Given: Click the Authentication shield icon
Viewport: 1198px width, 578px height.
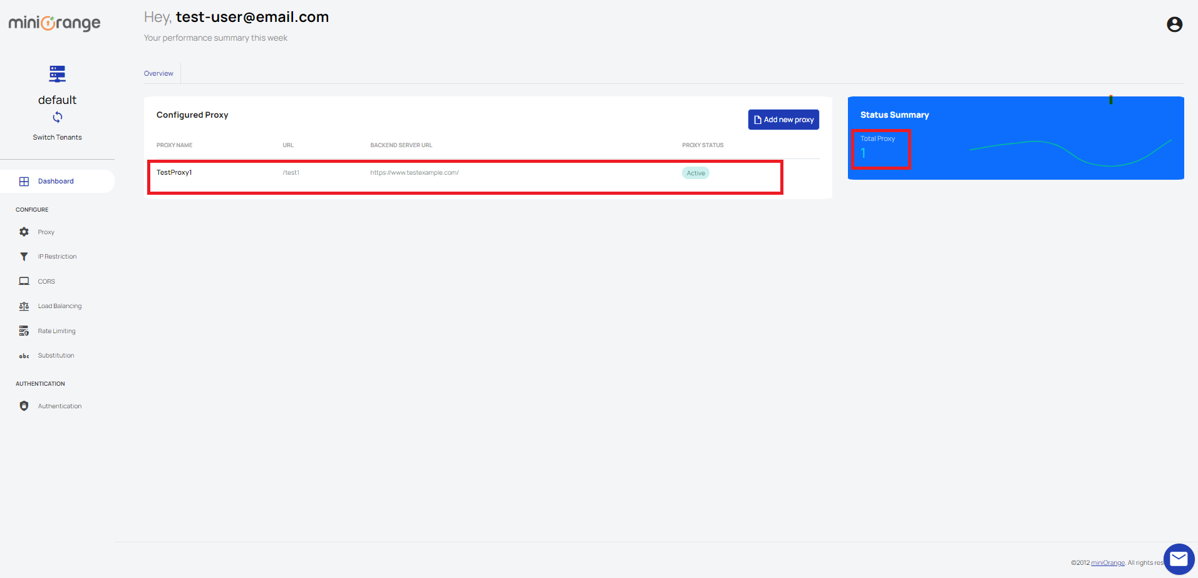Looking at the screenshot, I should (24, 406).
